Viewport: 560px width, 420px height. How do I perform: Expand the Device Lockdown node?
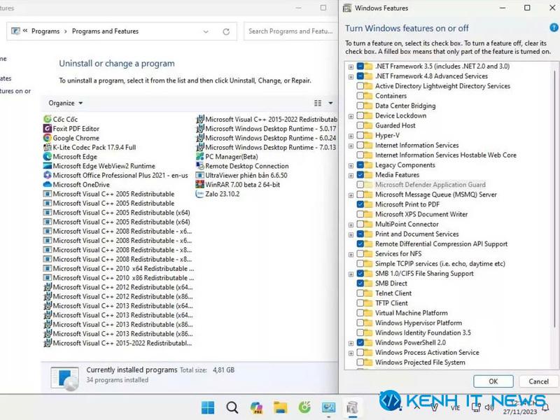tap(351, 116)
